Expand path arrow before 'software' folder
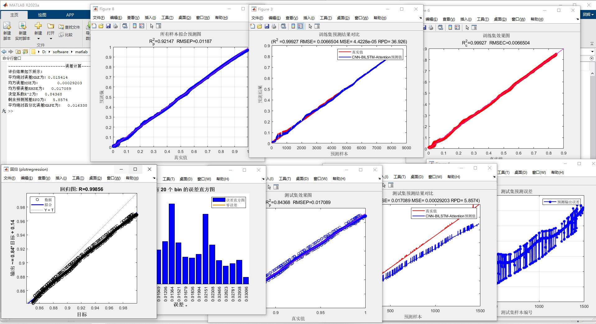The image size is (596, 324). pos(49,52)
